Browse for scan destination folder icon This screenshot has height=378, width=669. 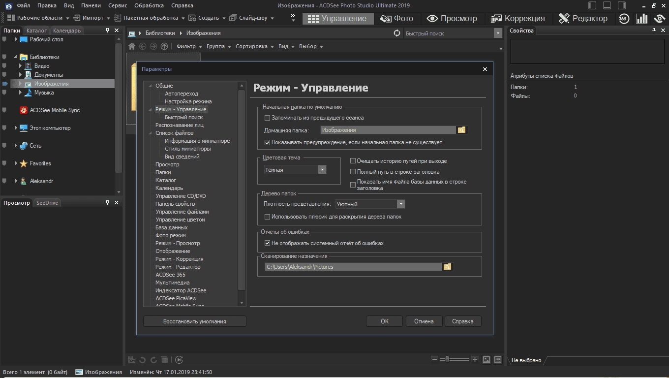click(447, 267)
